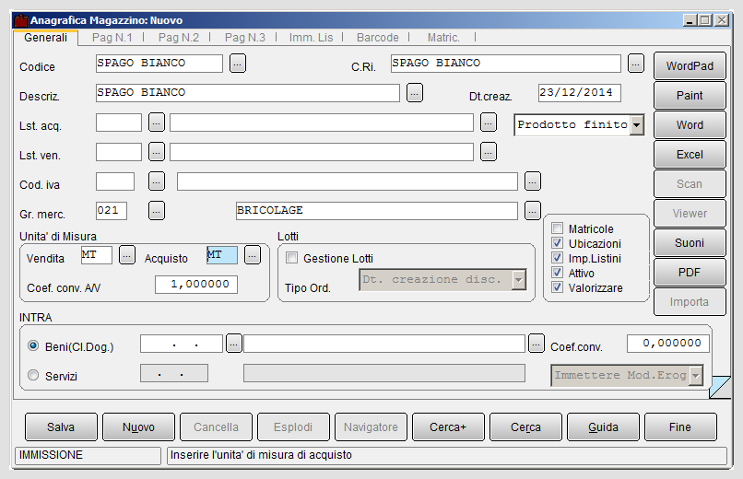
Task: Expand the Prodotto finito dropdown
Action: point(636,125)
